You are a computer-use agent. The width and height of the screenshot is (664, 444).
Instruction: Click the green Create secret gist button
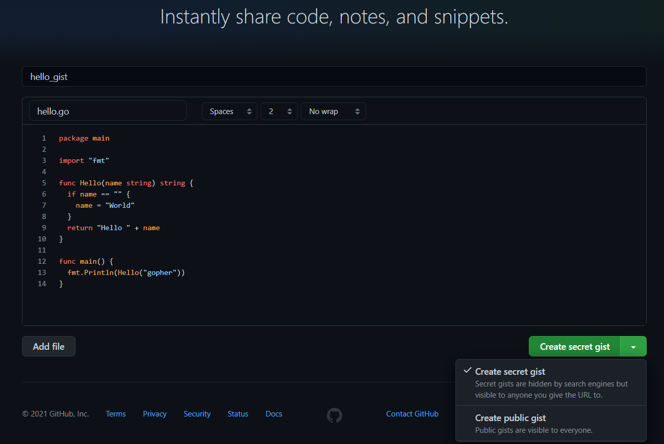tap(575, 347)
